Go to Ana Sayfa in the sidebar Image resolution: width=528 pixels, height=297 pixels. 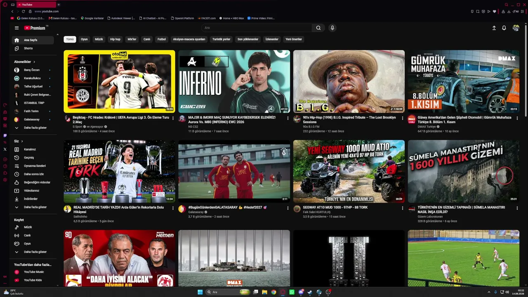[x=33, y=40]
